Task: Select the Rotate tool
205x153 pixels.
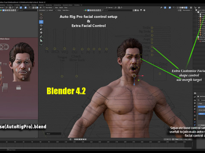Action: 41,25
